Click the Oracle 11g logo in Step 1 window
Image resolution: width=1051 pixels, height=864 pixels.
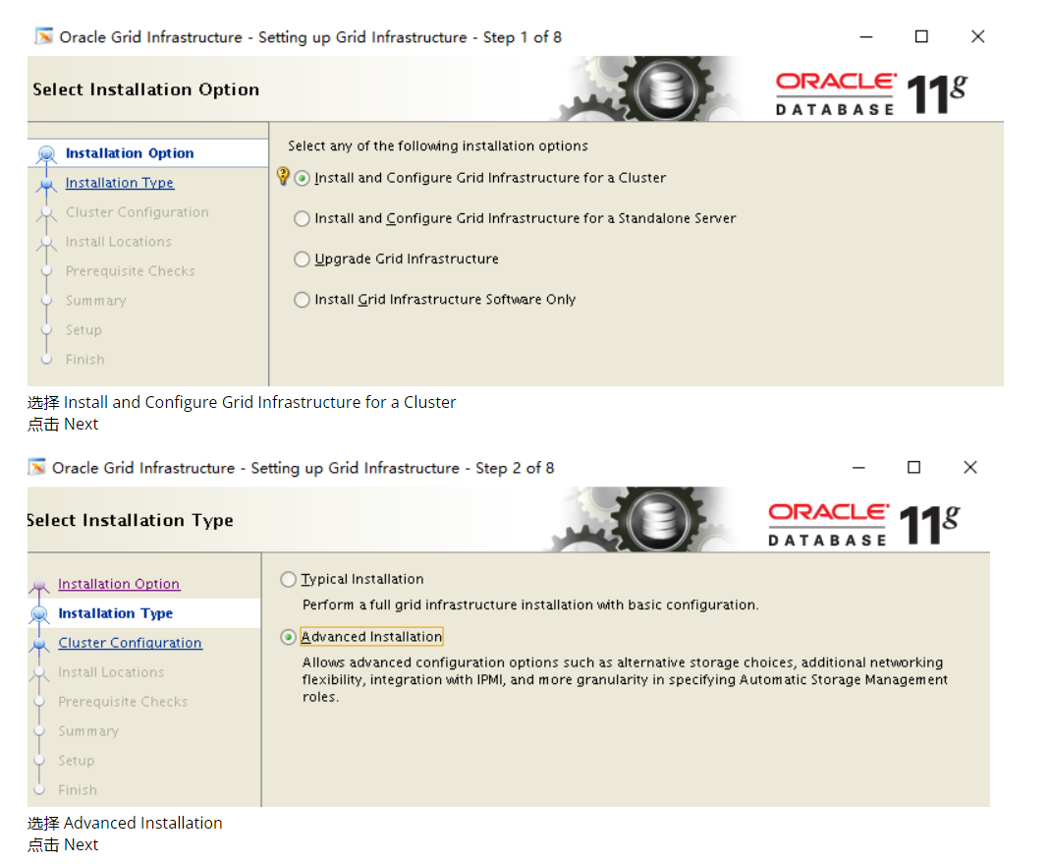click(x=871, y=92)
